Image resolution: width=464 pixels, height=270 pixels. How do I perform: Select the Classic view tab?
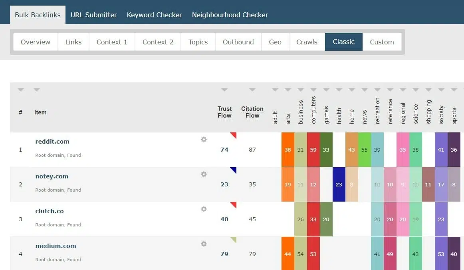(343, 42)
